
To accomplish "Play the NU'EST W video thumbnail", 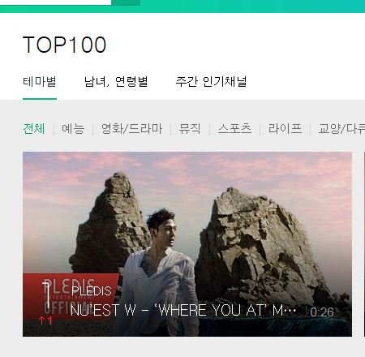I will click(187, 244).
